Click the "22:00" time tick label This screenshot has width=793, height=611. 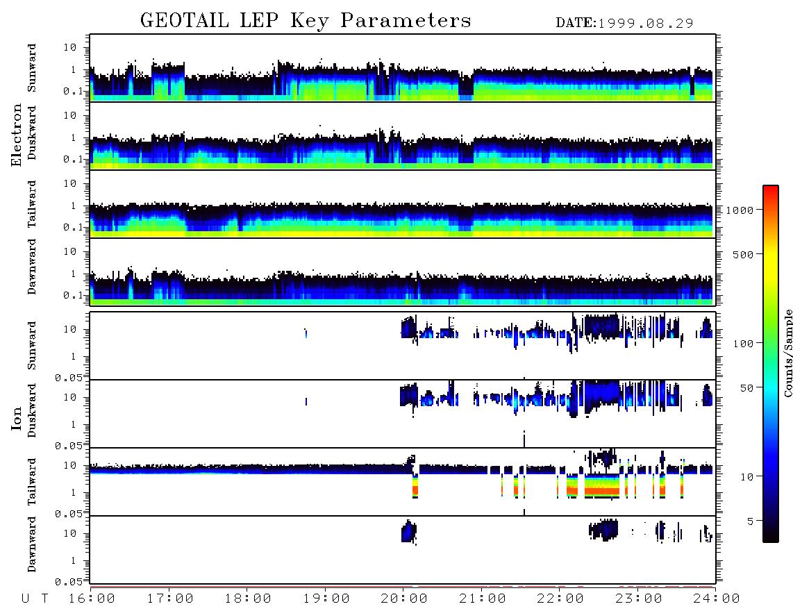click(561, 599)
